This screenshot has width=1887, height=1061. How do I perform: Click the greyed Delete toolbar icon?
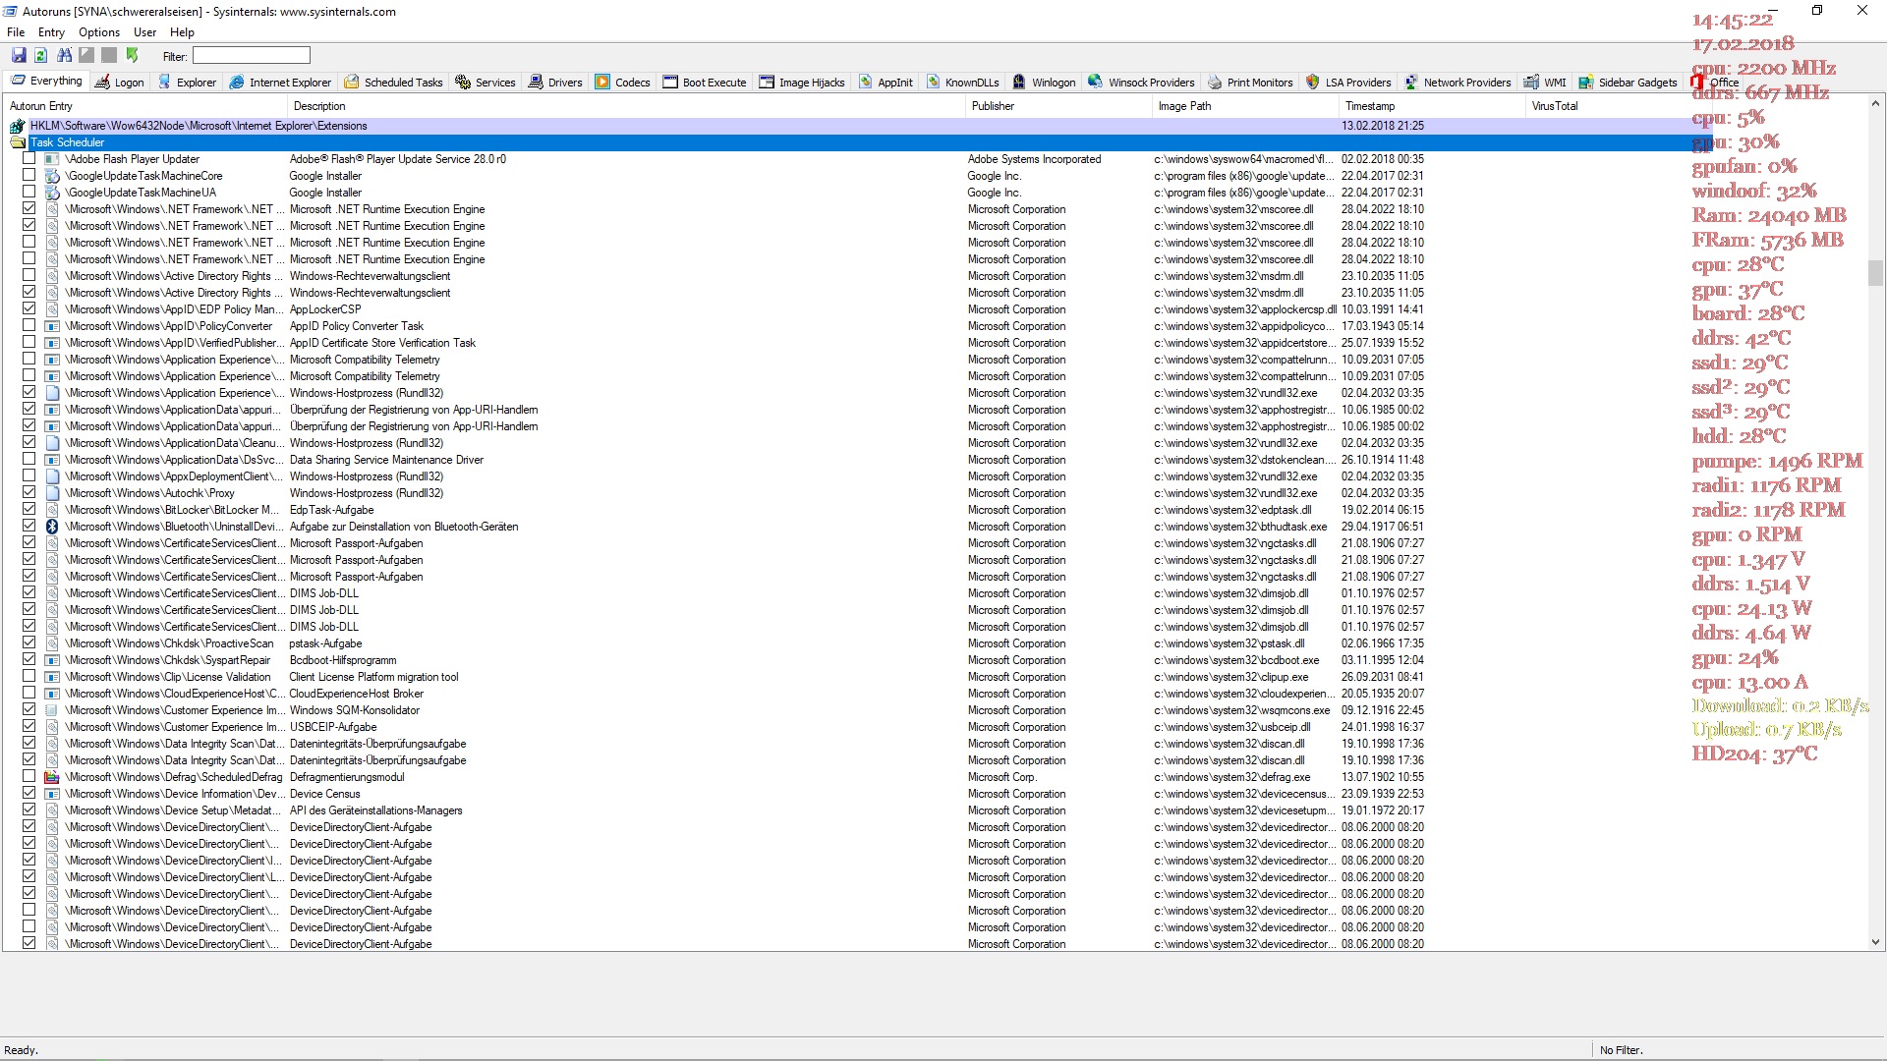coord(109,56)
